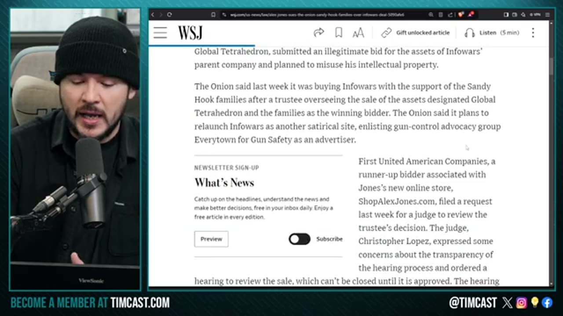This screenshot has height=316, width=563.
Task: Save article with the bookmark icon
Action: pos(339,32)
